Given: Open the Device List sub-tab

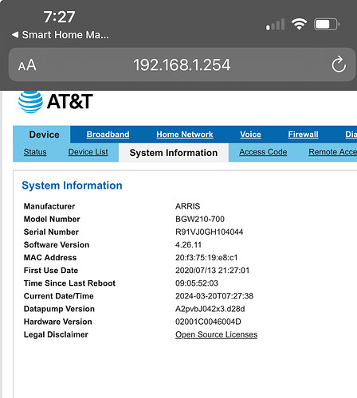Looking at the screenshot, I should click(88, 152).
